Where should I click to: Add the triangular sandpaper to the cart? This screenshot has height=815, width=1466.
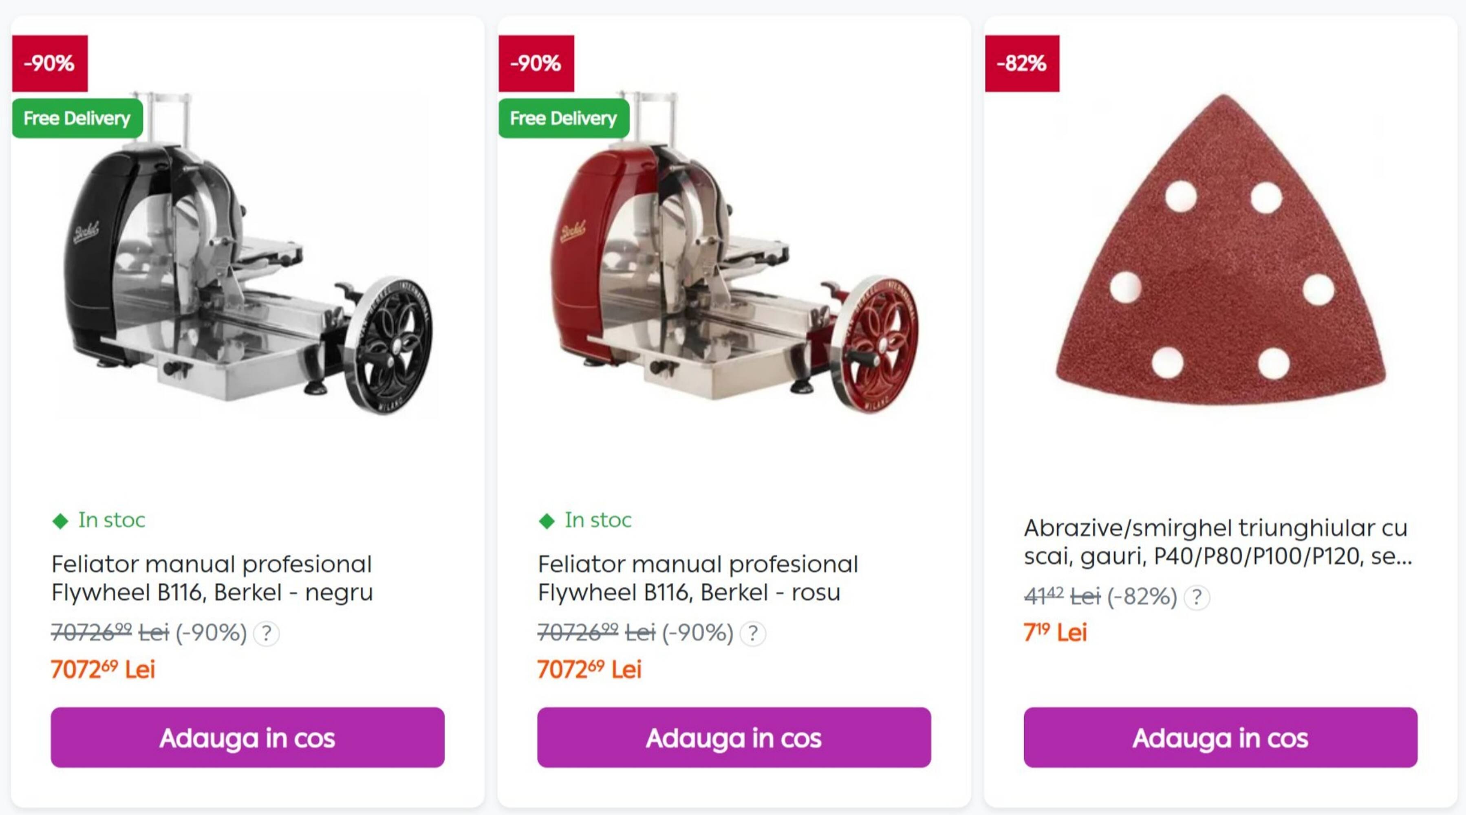1221,738
